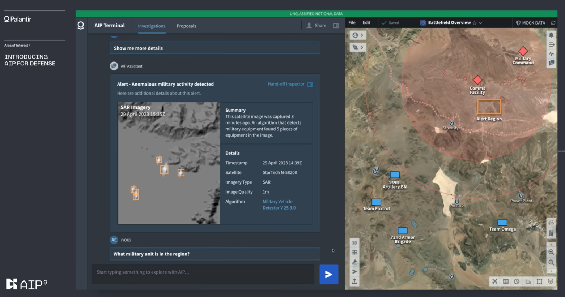Click the map zoom out magnifier
Image resolution: width=565 pixels, height=297 pixels.
(x=551, y=263)
